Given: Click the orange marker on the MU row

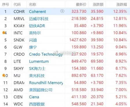Looking at the screenshot, I should (x=3, y=75).
